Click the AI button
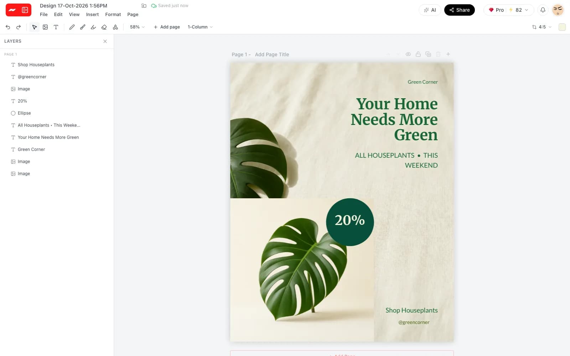 (430, 10)
